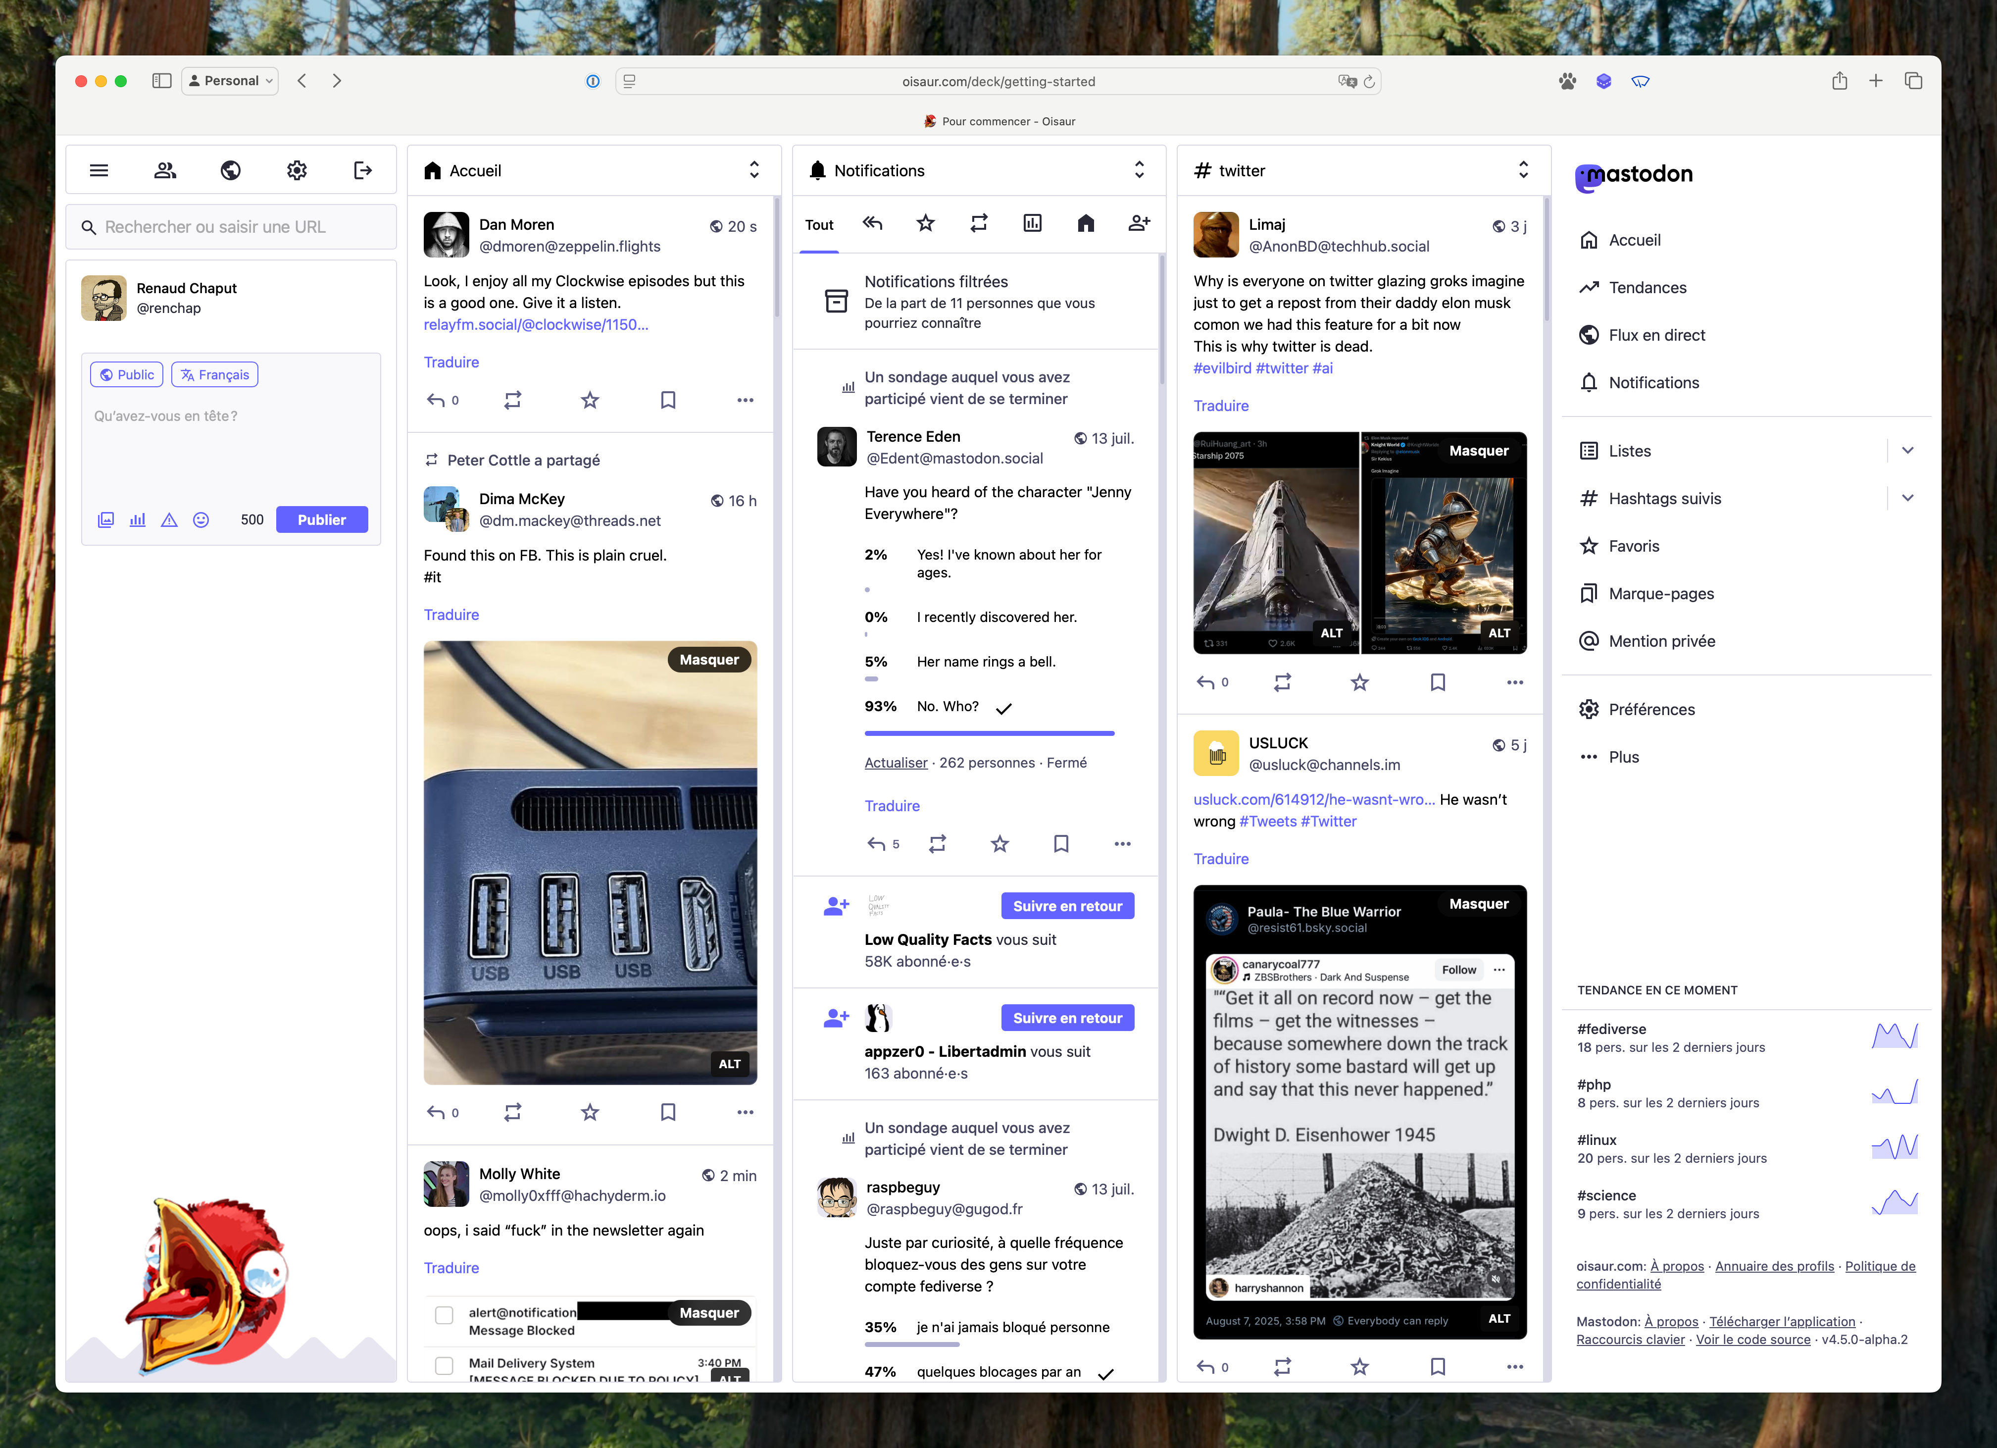Hide Molly White's image with Masquer
Image resolution: width=1997 pixels, height=1448 pixels.
tap(709, 1312)
